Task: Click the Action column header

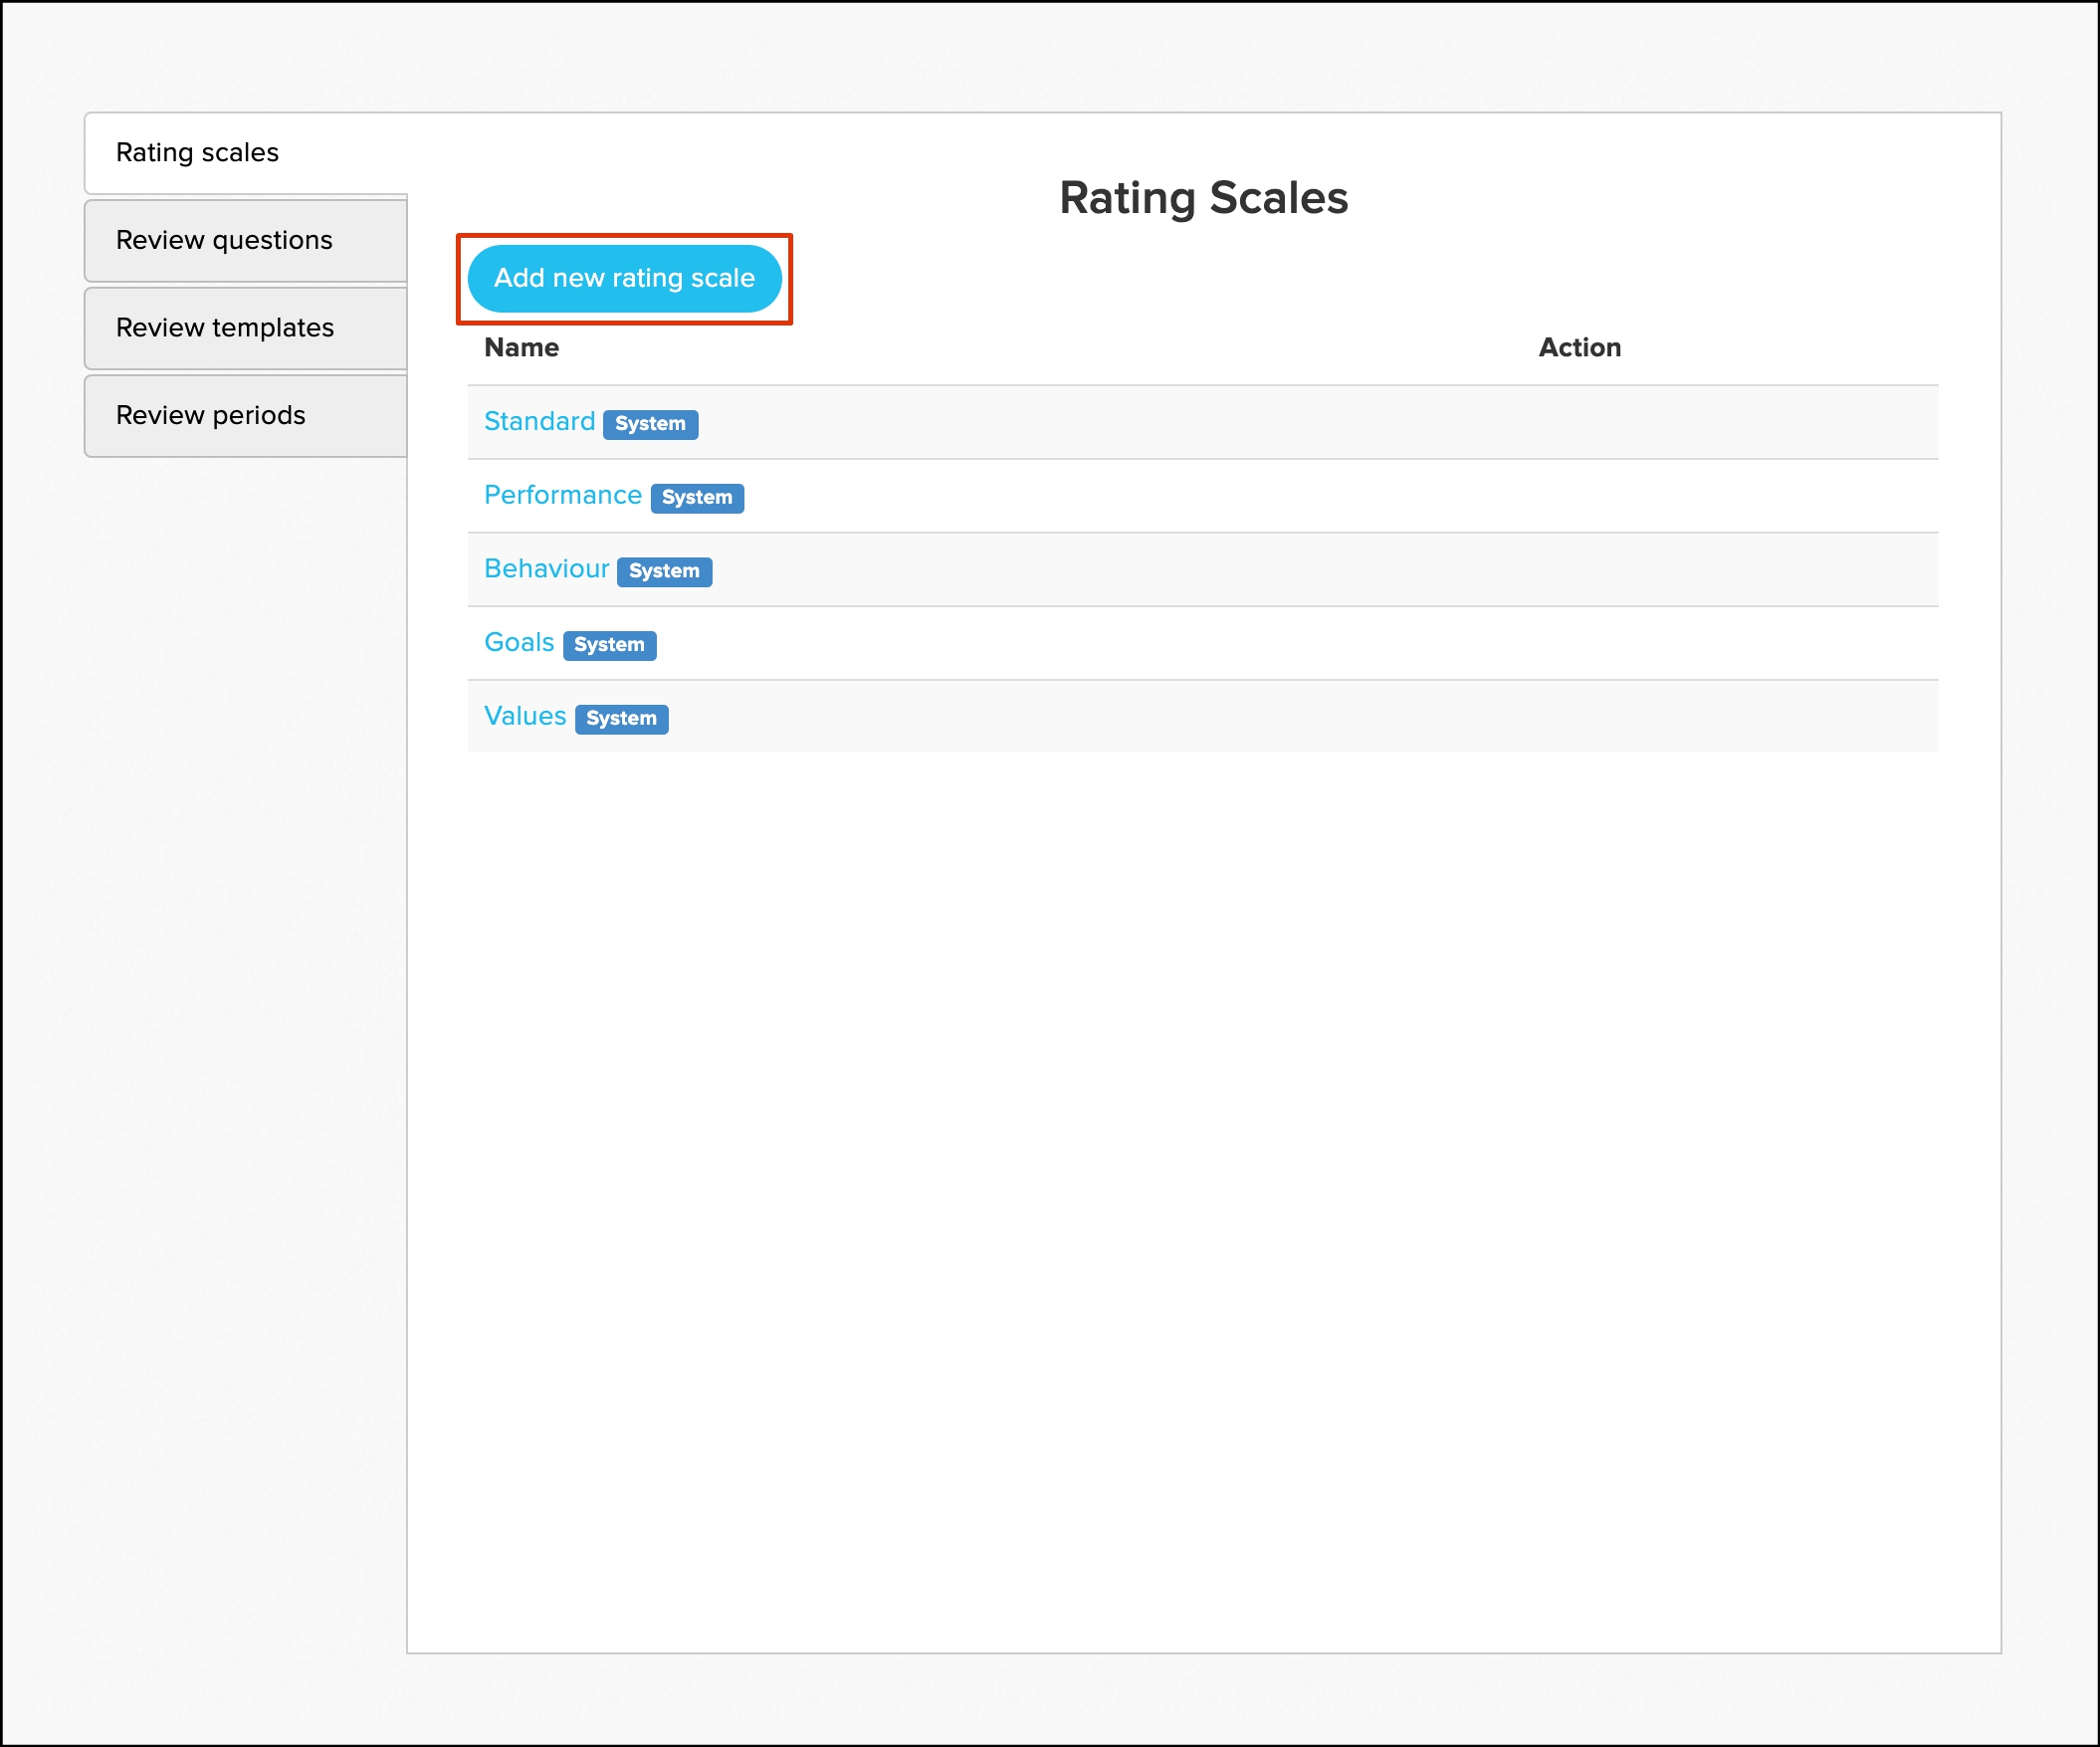Action: tap(1579, 348)
